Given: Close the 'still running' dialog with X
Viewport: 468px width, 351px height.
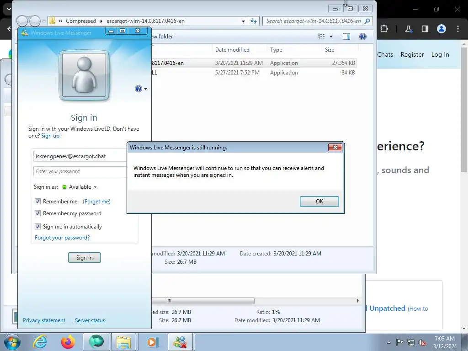Looking at the screenshot, I should [335, 148].
